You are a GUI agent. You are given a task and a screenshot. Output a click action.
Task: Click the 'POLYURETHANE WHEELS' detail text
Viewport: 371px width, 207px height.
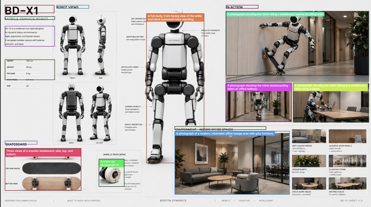(x=132, y=183)
